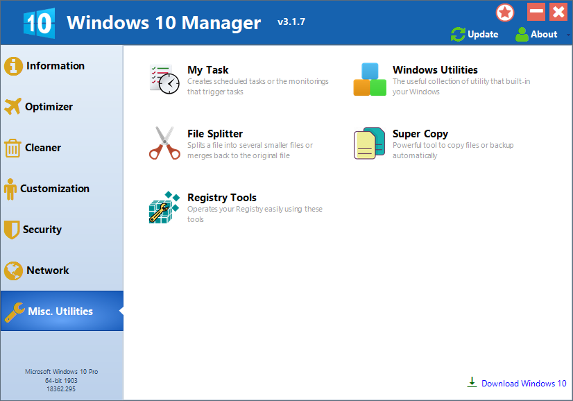Switch to the Optimizer section
The image size is (573, 401).
tap(49, 107)
